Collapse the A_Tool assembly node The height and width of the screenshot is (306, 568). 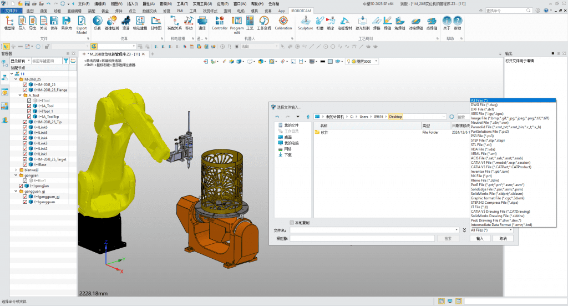pos(20,95)
